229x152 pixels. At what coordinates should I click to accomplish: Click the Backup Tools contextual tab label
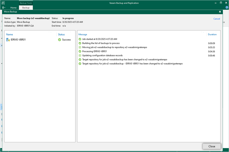(x=26, y=3)
